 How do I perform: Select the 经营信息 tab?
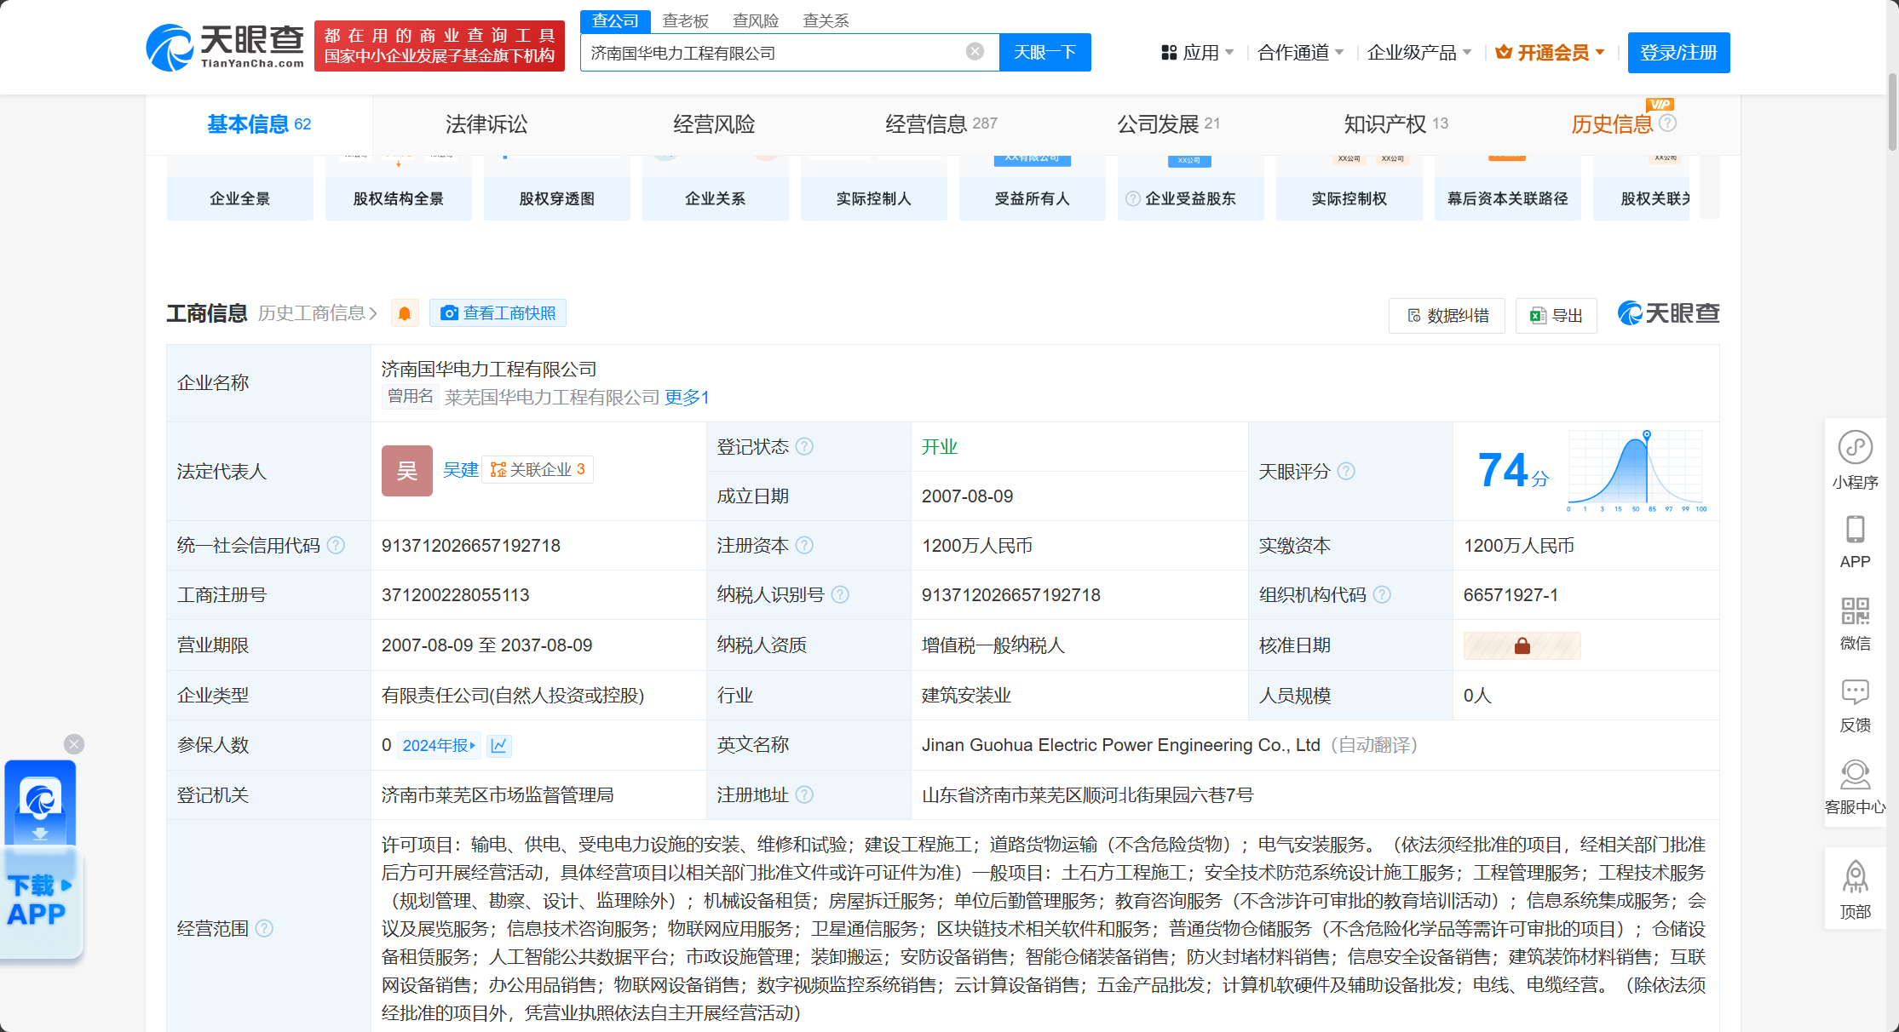941,124
